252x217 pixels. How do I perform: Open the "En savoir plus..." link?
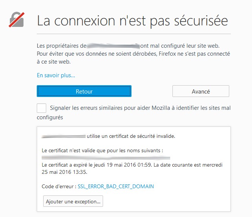[x=56, y=75]
